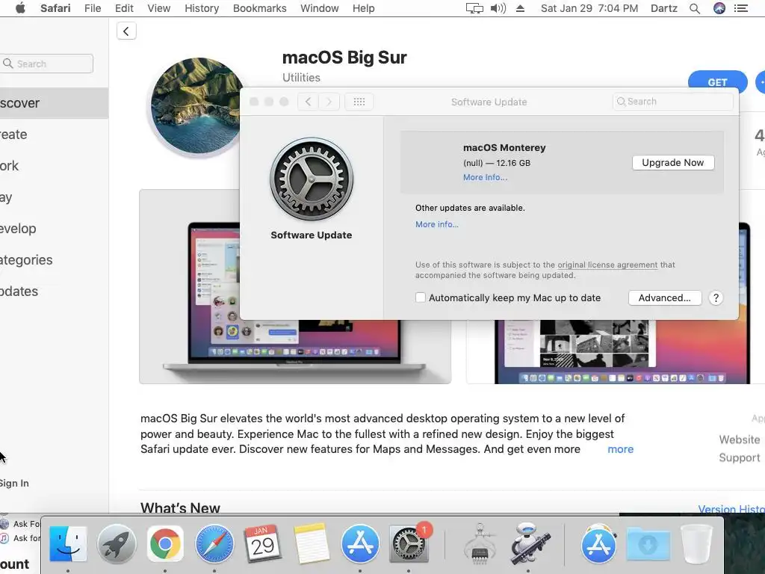Open Google Chrome from the Dock
The width and height of the screenshot is (765, 574).
(x=165, y=543)
